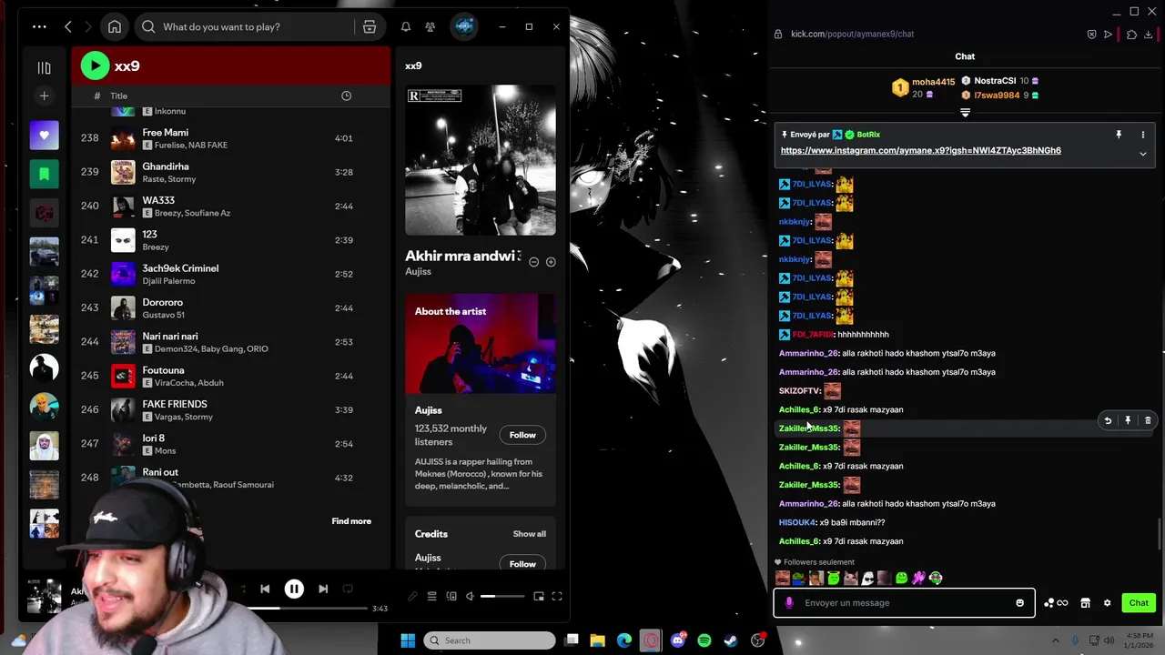Open Kick shop icon beside chat
1165x655 pixels.
(1085, 602)
